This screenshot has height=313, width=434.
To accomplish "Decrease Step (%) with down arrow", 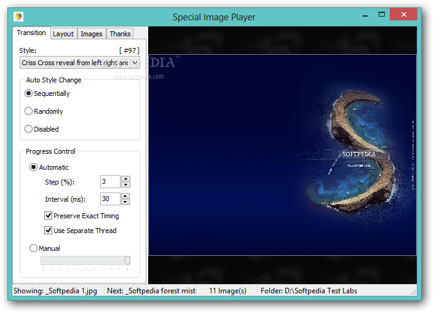I will click(x=125, y=184).
